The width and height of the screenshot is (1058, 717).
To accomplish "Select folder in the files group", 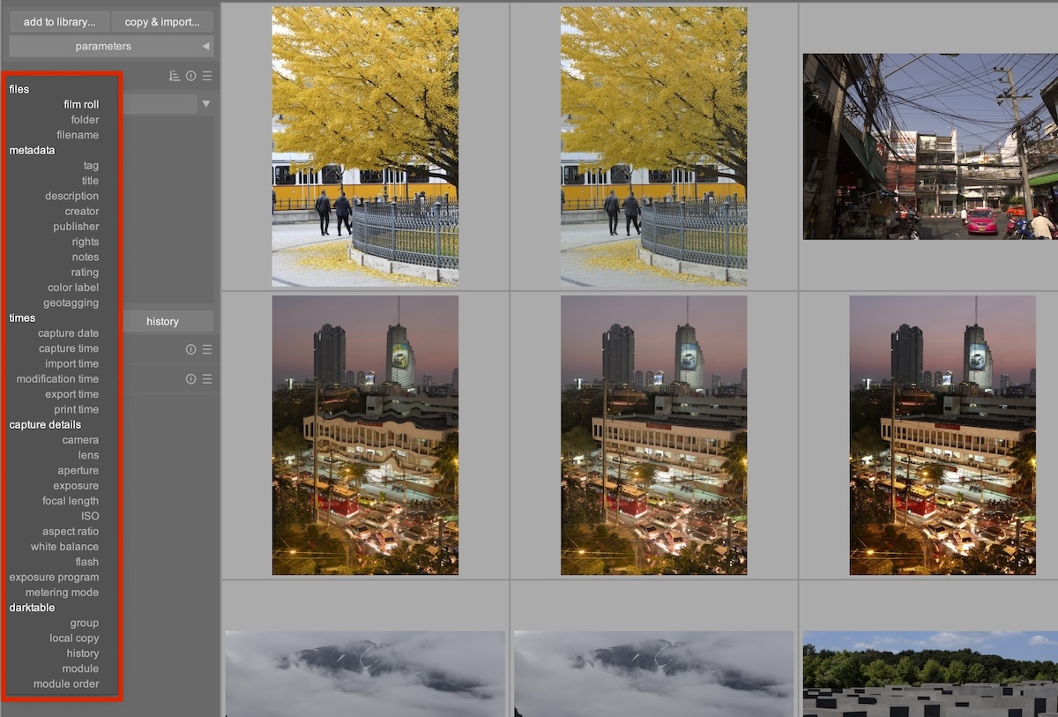I will pos(85,120).
